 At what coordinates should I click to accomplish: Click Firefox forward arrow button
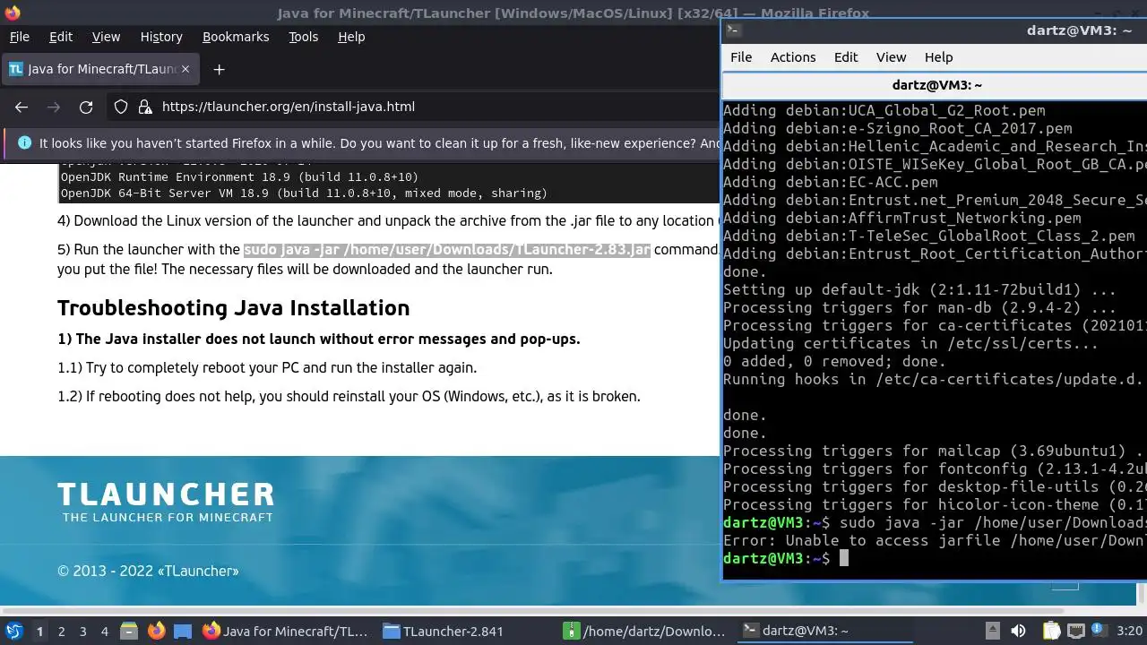coord(54,107)
